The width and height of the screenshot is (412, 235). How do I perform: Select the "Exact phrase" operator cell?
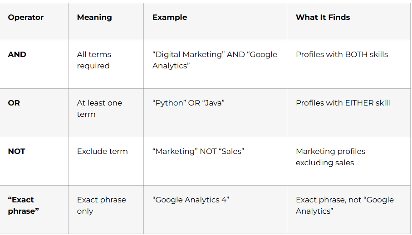coord(24,205)
